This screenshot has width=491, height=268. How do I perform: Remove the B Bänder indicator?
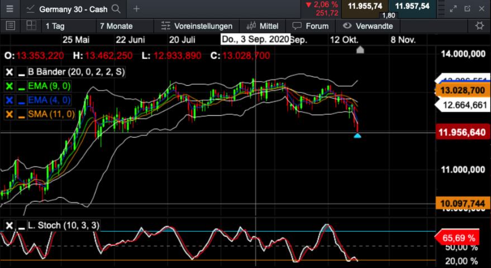point(9,72)
